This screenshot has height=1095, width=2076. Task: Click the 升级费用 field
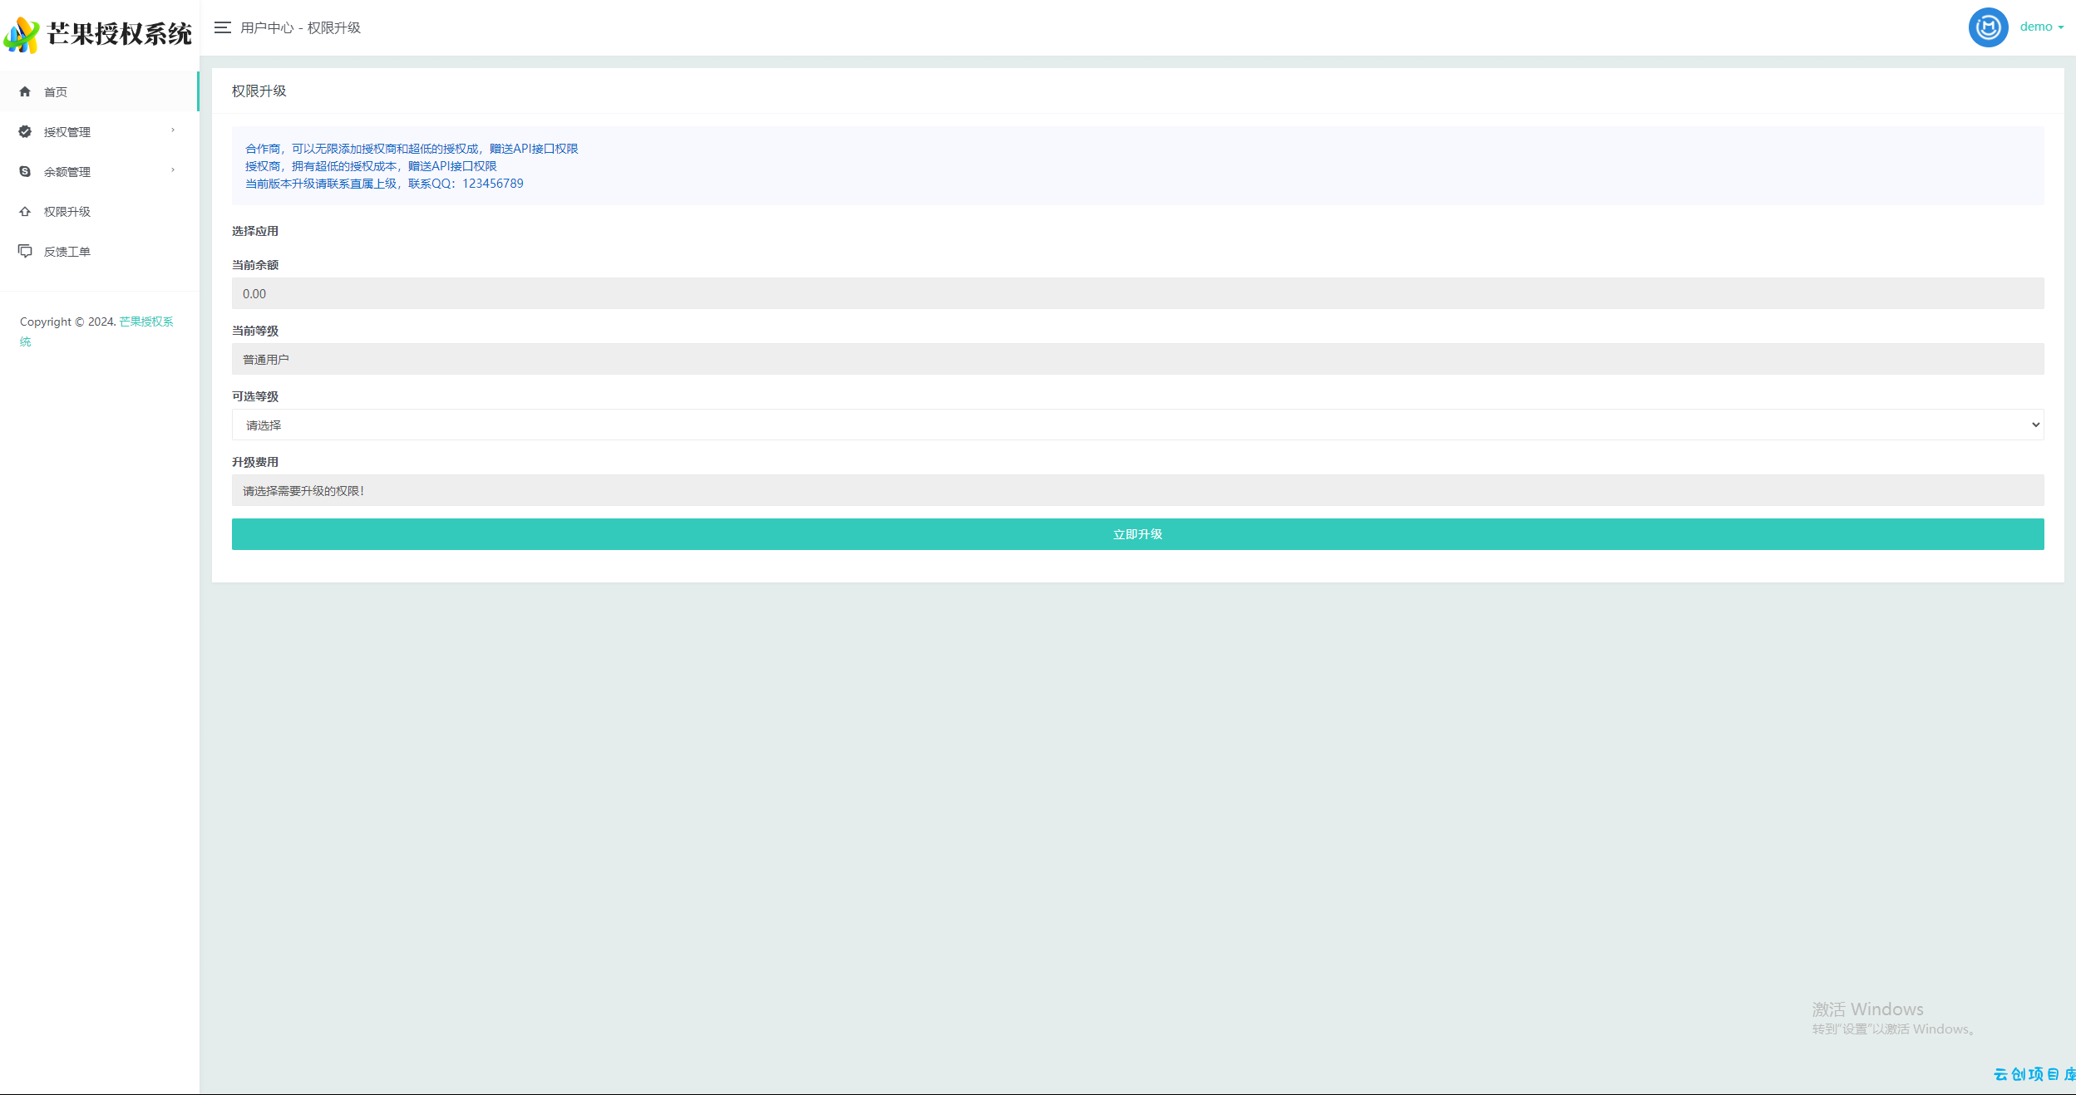(1137, 490)
